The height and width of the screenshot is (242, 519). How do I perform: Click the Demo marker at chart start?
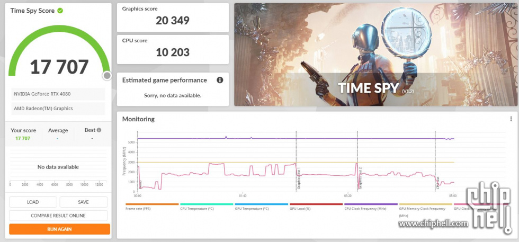(140, 185)
